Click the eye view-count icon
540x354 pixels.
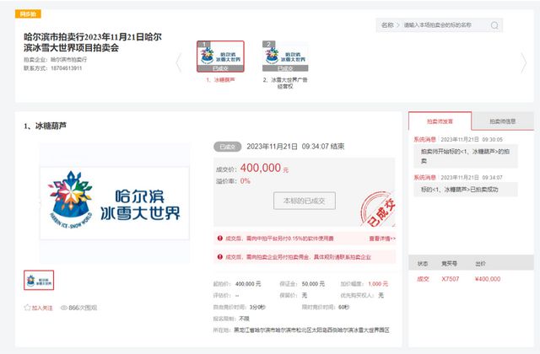coord(64,308)
